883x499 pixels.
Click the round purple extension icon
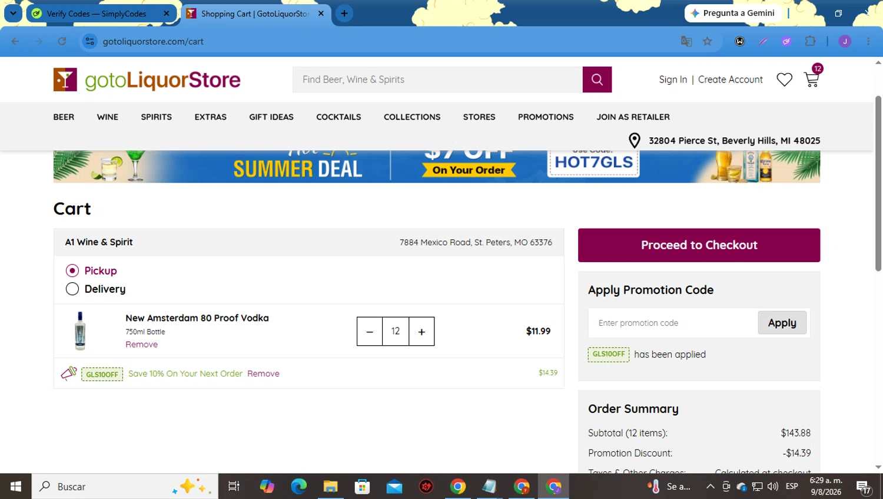pyautogui.click(x=786, y=41)
